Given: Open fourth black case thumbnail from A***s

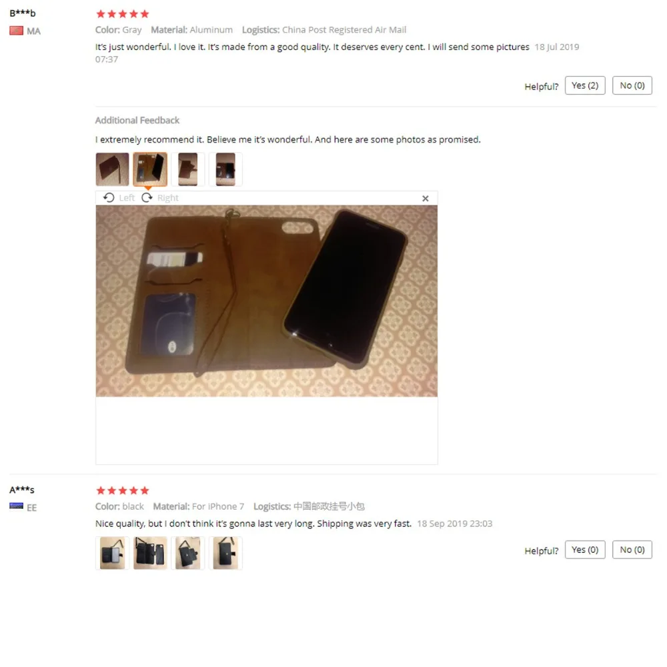Looking at the screenshot, I should click(225, 553).
